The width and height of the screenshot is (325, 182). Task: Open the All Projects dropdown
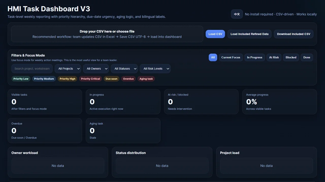click(68, 69)
